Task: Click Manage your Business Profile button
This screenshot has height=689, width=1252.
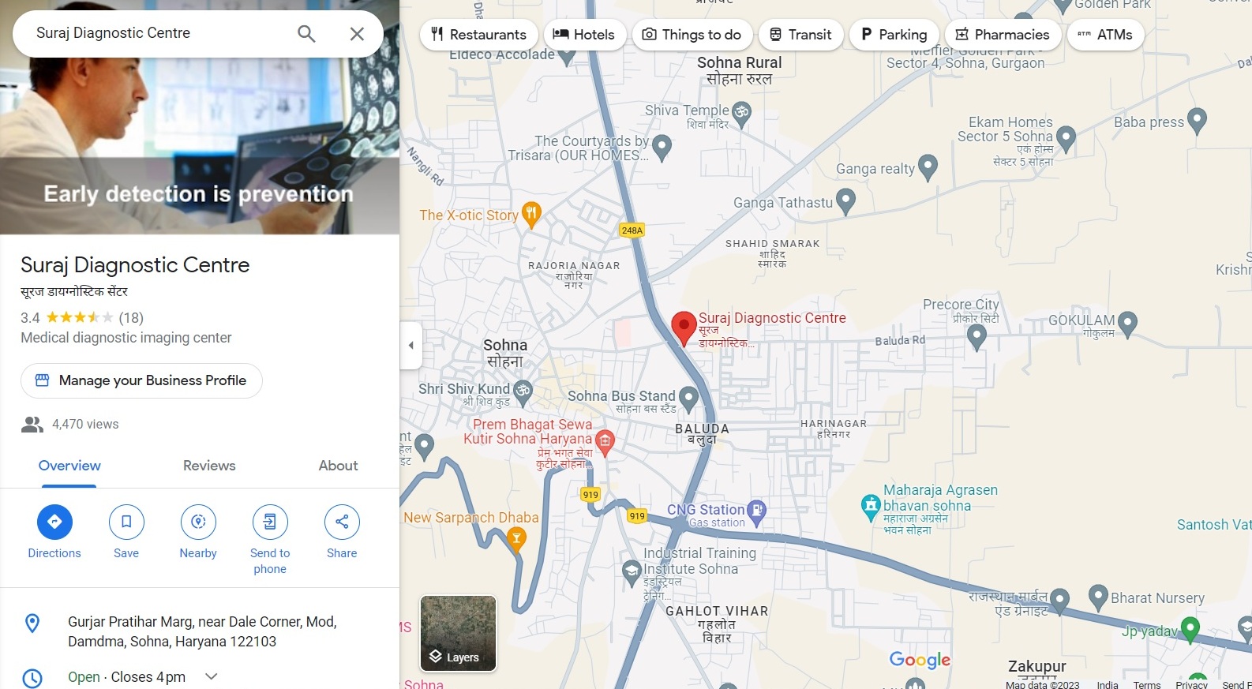Action: coord(141,380)
